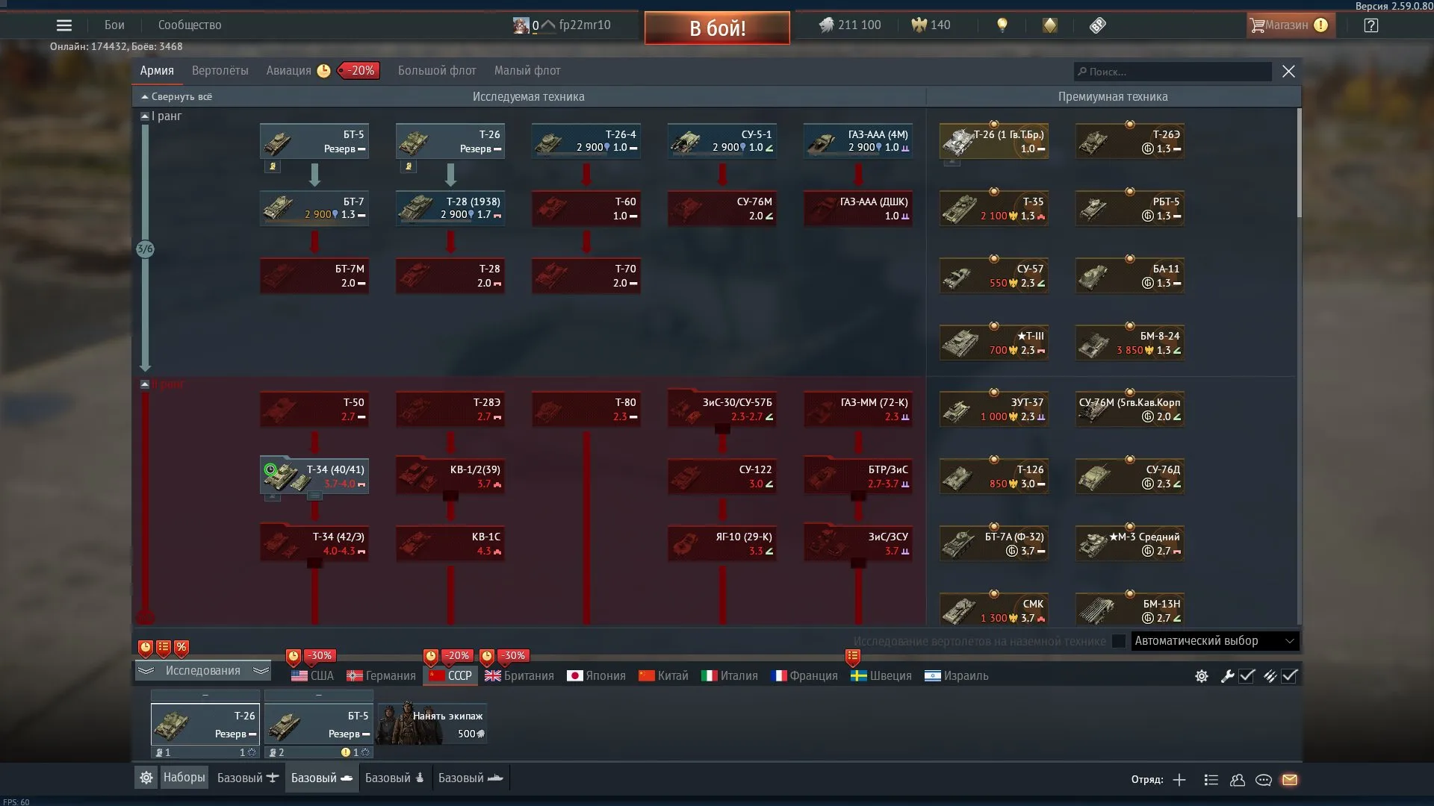Select the Германия nation tab
Viewport: 1434px width, 806px height.
pos(381,676)
